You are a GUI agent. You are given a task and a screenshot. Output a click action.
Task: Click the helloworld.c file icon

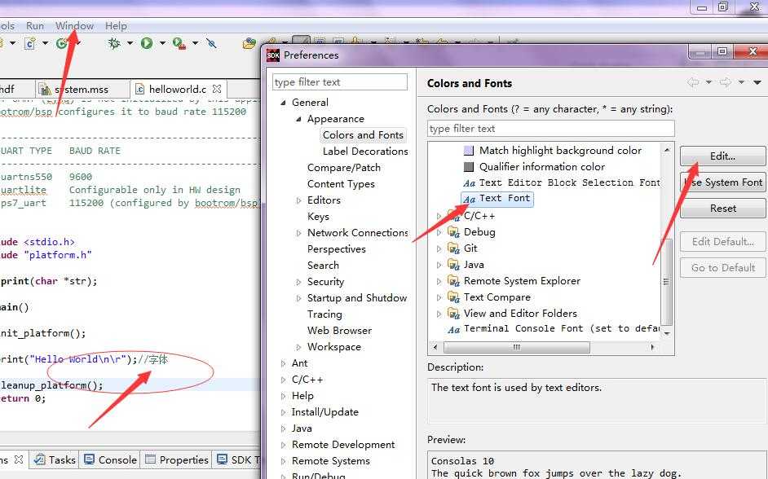[x=140, y=89]
